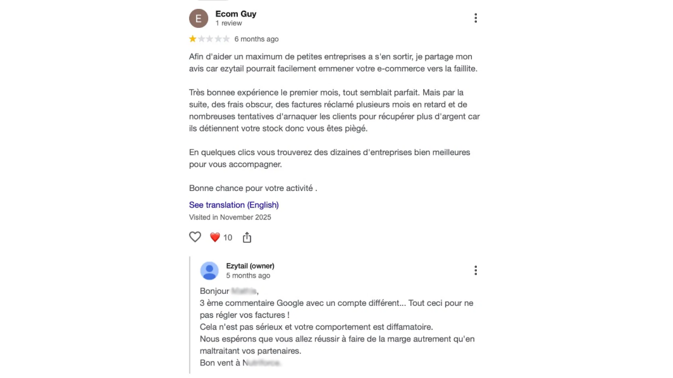This screenshot has height=378, width=673.
Task: Click the "5 months ago" owner reply timestamp
Action: click(x=248, y=276)
